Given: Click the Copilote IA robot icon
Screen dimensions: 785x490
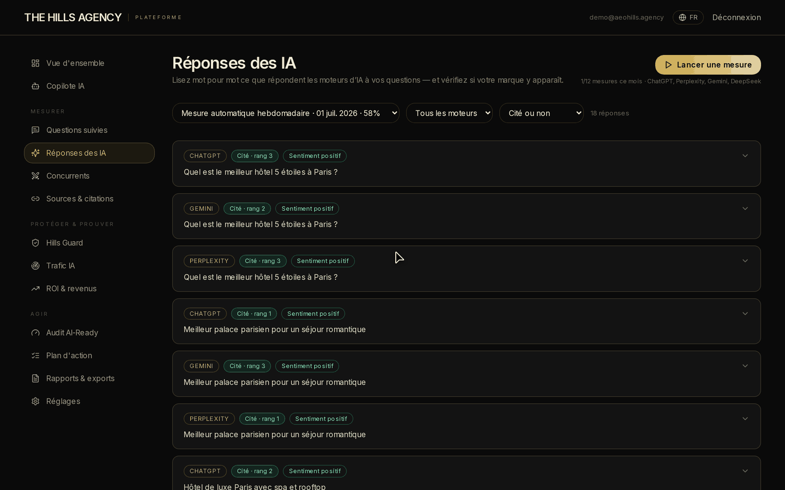Looking at the screenshot, I should click(35, 86).
